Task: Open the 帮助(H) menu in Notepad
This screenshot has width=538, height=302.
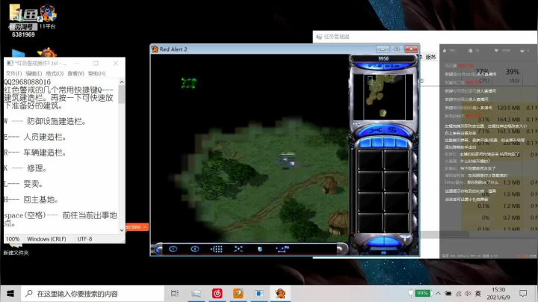Action: 96,73
